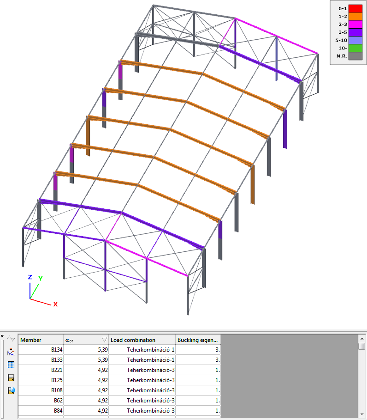This screenshot has height=420, width=367.
Task: Click Teherkombináció-3 in row B221
Action: point(150,370)
